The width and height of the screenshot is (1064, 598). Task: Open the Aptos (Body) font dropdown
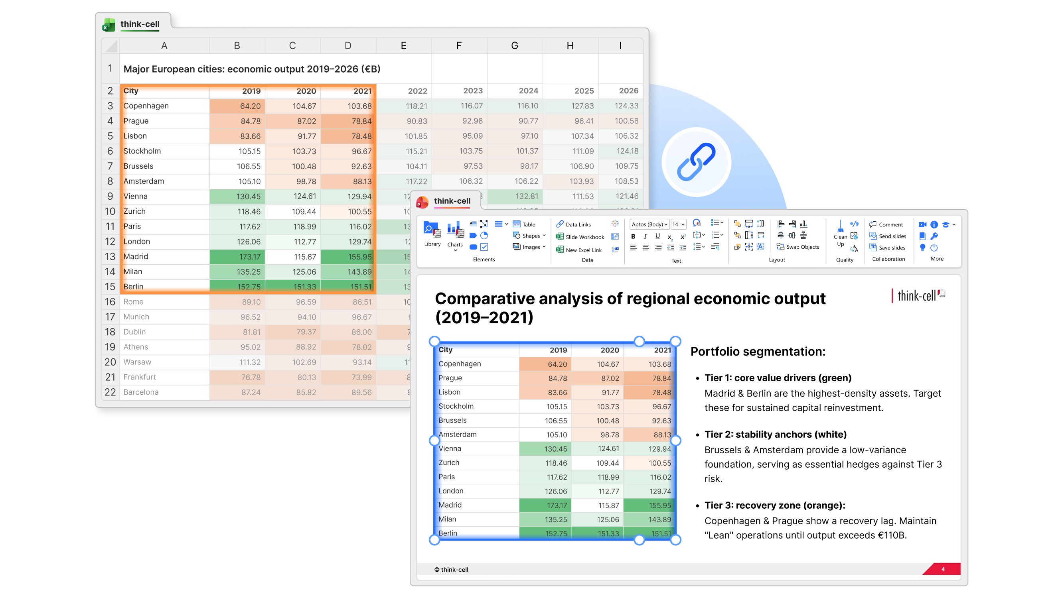tap(649, 224)
